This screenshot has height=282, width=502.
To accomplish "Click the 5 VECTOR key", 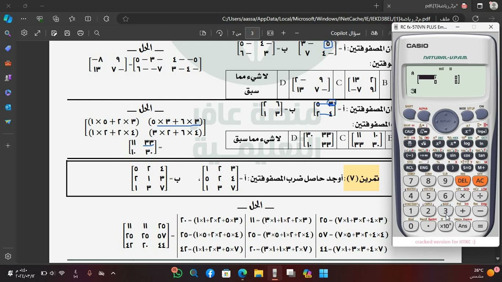I will point(428,196).
